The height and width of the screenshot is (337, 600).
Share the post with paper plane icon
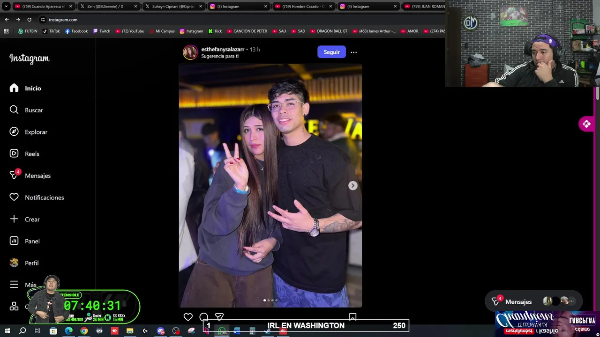[219, 317]
